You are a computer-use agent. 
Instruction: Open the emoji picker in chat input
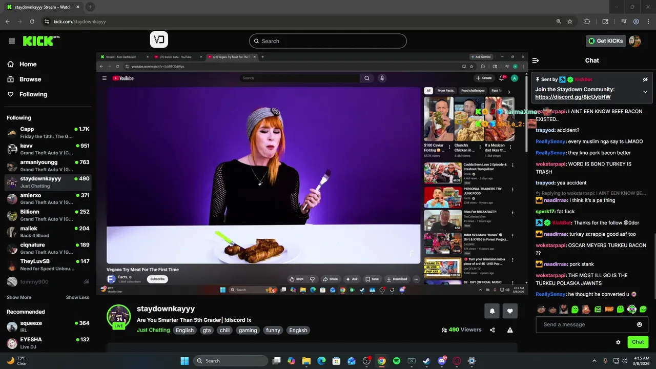(640, 324)
